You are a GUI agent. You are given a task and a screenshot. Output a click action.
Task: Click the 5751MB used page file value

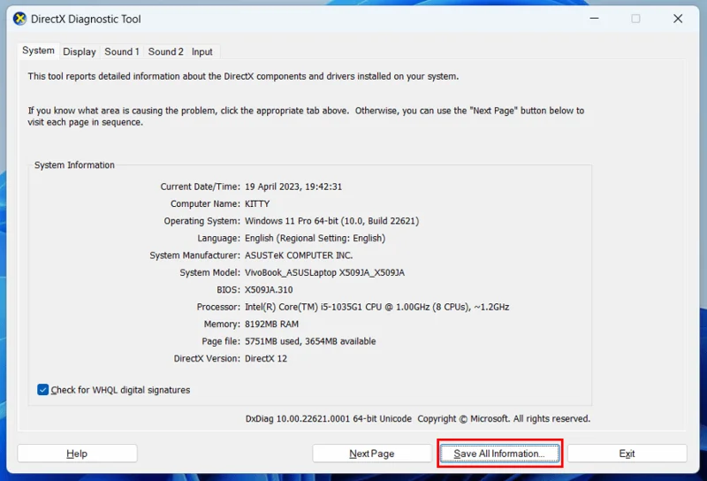click(310, 341)
